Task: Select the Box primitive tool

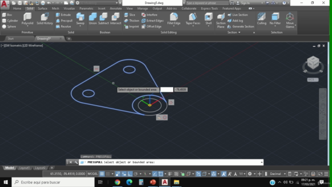Action: click(x=7, y=15)
